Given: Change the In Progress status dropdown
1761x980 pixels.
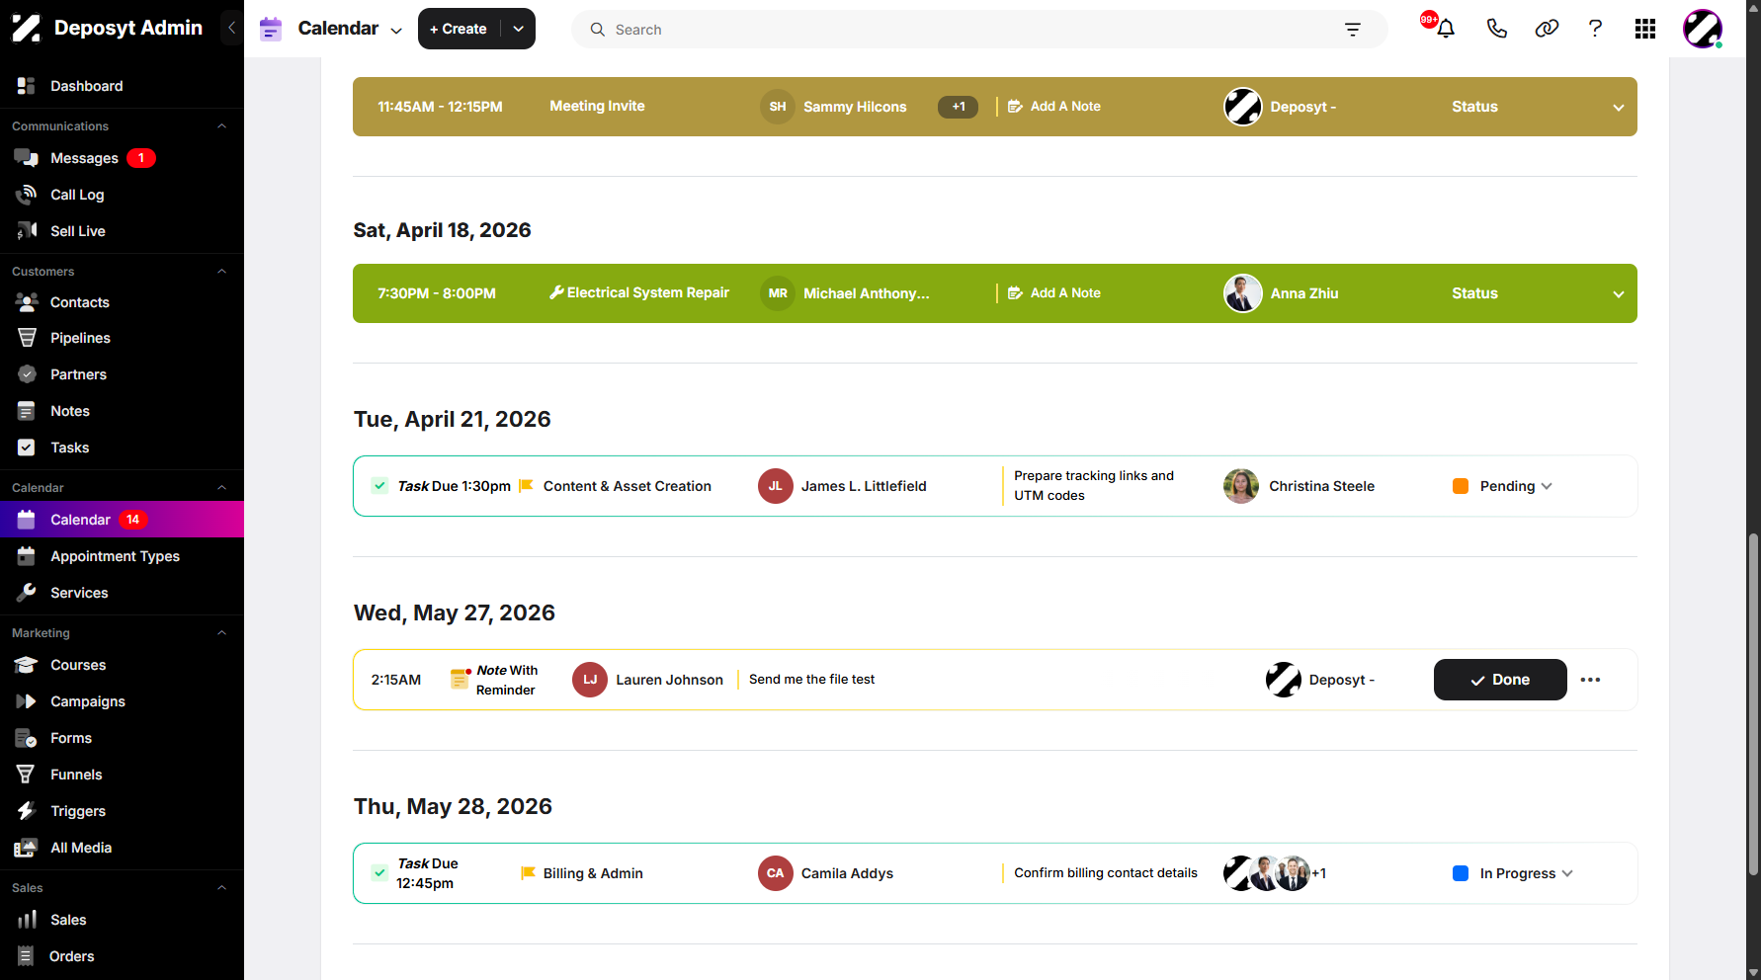Looking at the screenshot, I should pos(1527,873).
